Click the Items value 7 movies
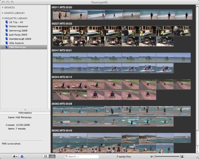The height and width of the screenshot is (159, 199). (21, 129)
